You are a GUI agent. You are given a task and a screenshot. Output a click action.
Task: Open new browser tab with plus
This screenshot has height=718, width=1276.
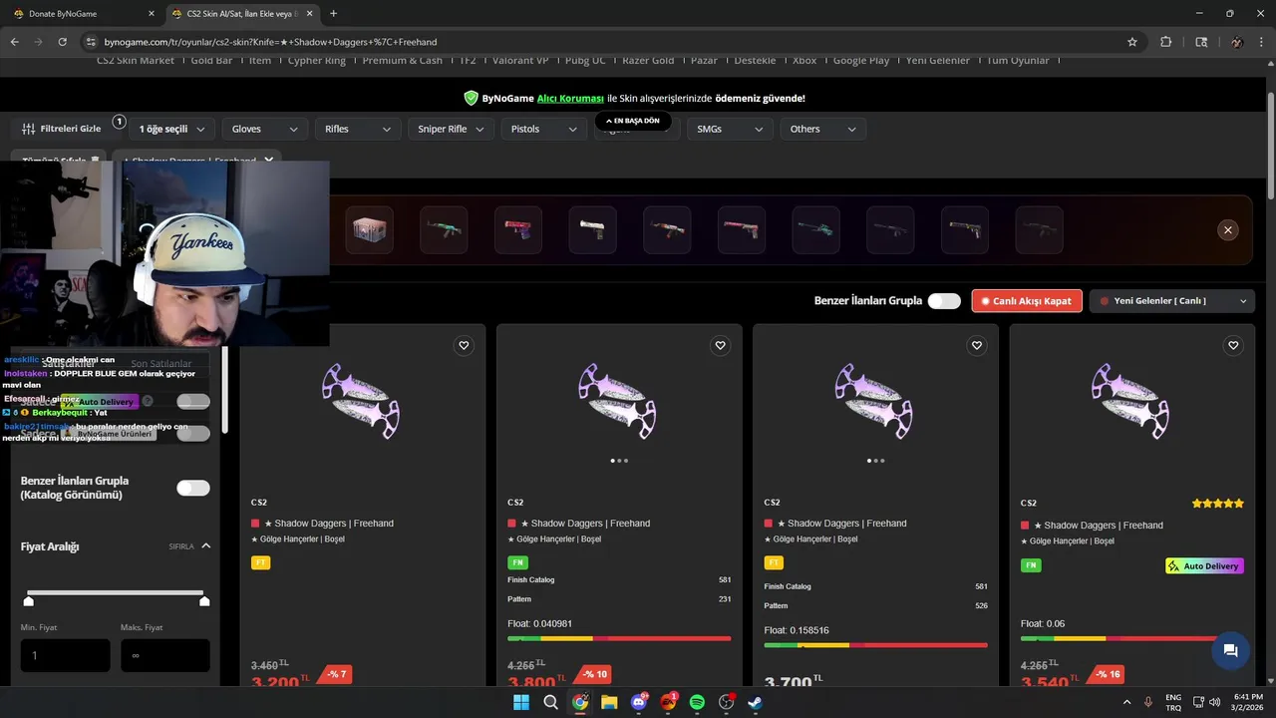pos(333,14)
